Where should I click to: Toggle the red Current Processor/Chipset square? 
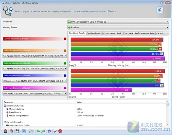(x=65, y=39)
